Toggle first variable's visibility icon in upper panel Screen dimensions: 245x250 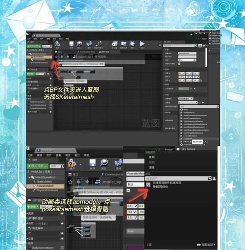[50, 102]
